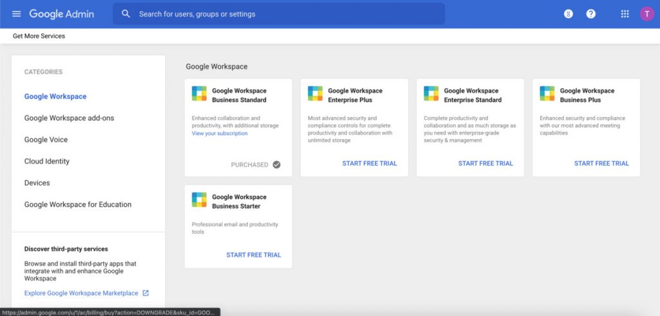The height and width of the screenshot is (316, 660).
Task: Click the Business Starter Workspace logo
Action: (x=199, y=200)
